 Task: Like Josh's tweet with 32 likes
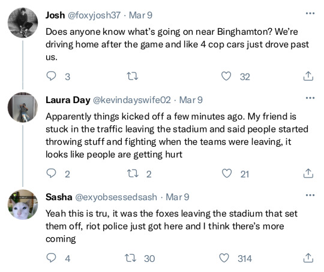coord(226,76)
